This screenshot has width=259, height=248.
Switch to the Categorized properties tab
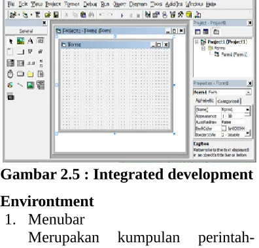point(228,101)
